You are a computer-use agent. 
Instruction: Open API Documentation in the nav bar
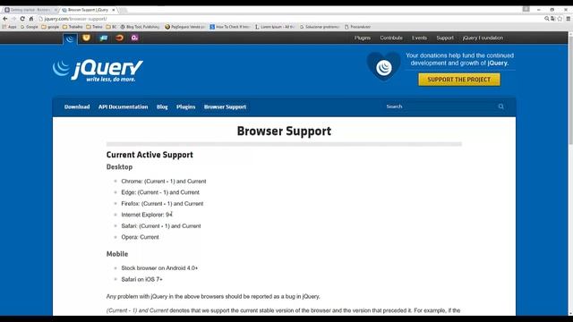(x=123, y=107)
